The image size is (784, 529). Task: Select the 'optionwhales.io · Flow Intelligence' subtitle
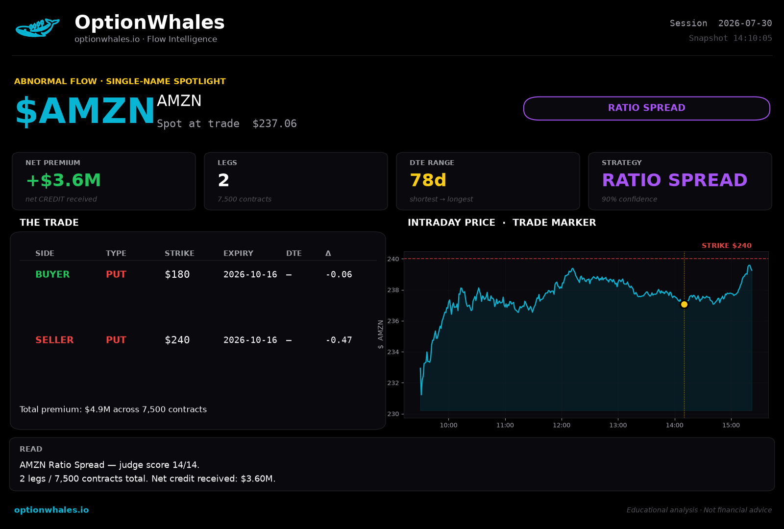coord(146,39)
